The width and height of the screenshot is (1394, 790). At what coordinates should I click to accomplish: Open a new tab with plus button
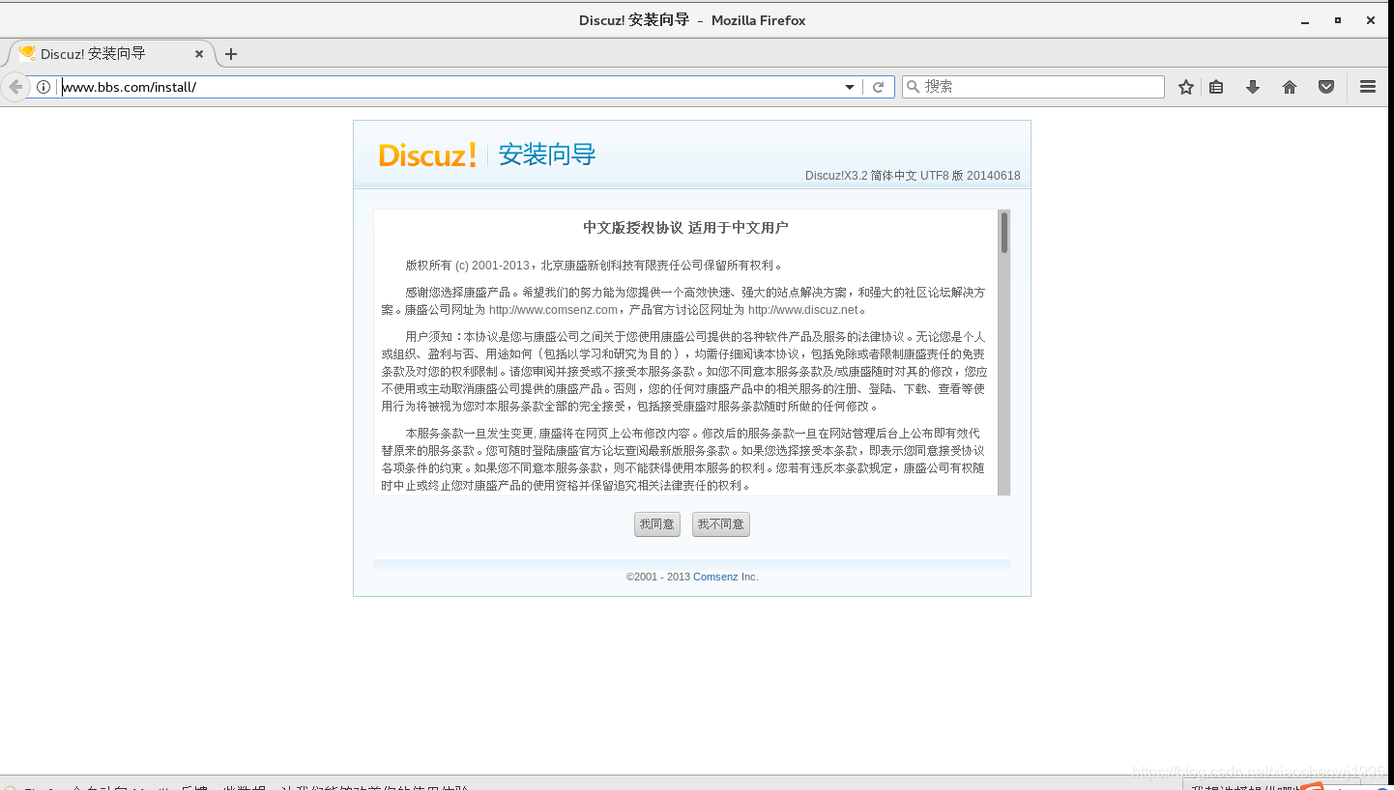coord(230,54)
